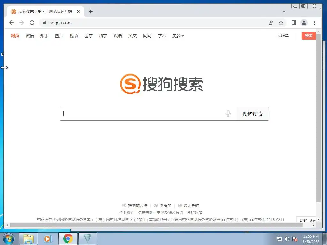The height and width of the screenshot is (245, 327).
Task: Select the 搜狗搜索引擎 browser tab
Action: [45, 11]
